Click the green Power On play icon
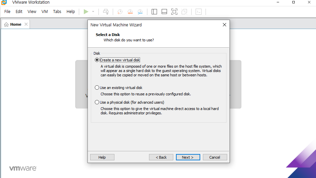Screen dimensions: 316x178 click(x=86, y=12)
